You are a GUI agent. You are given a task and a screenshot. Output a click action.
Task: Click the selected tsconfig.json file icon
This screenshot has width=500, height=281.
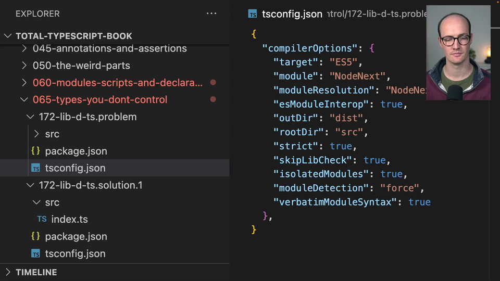tap(35, 169)
